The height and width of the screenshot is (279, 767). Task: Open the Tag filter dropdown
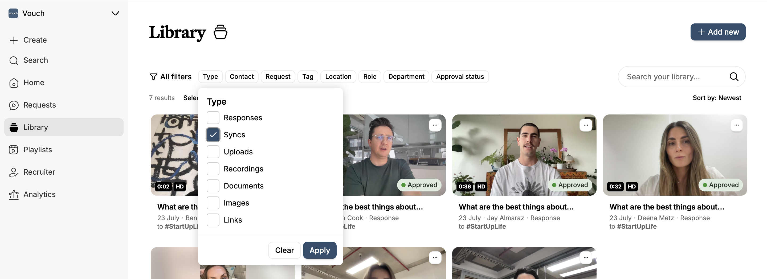(308, 76)
